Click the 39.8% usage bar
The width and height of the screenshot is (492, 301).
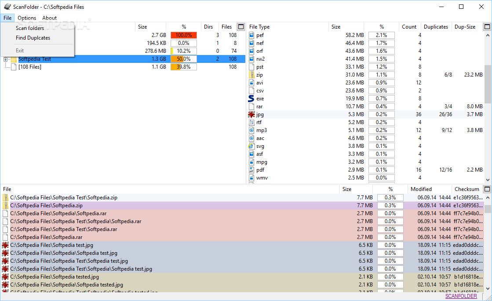pyautogui.click(x=183, y=67)
